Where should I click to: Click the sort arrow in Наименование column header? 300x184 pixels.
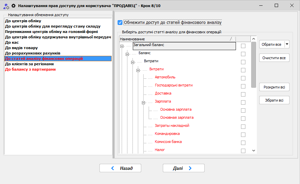point(231,39)
